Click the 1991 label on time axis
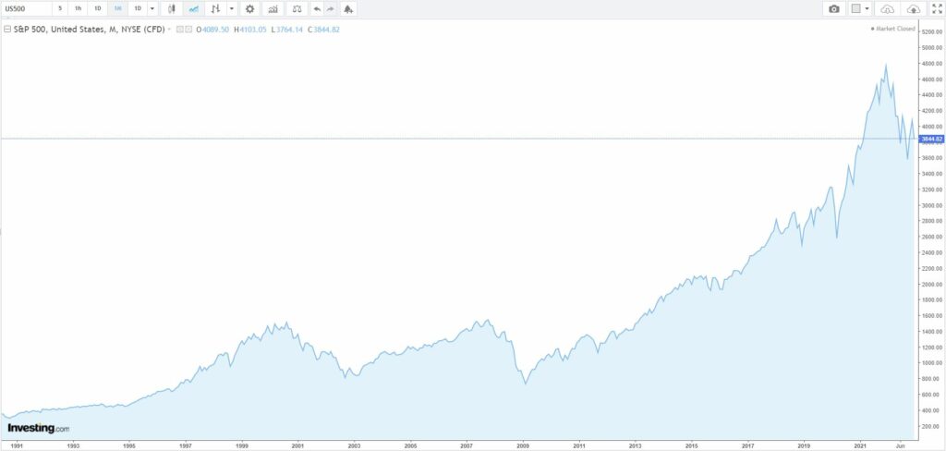Image resolution: width=946 pixels, height=451 pixels. [x=17, y=445]
